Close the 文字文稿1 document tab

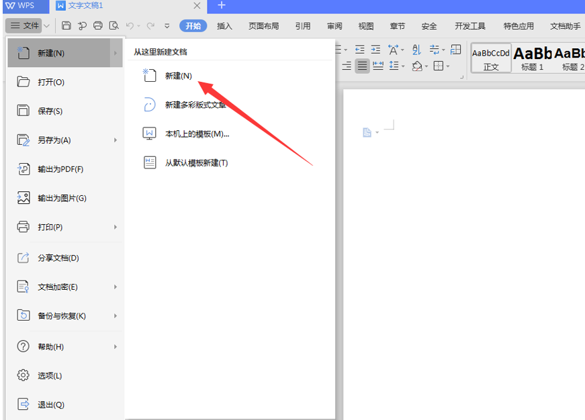tap(197, 5)
